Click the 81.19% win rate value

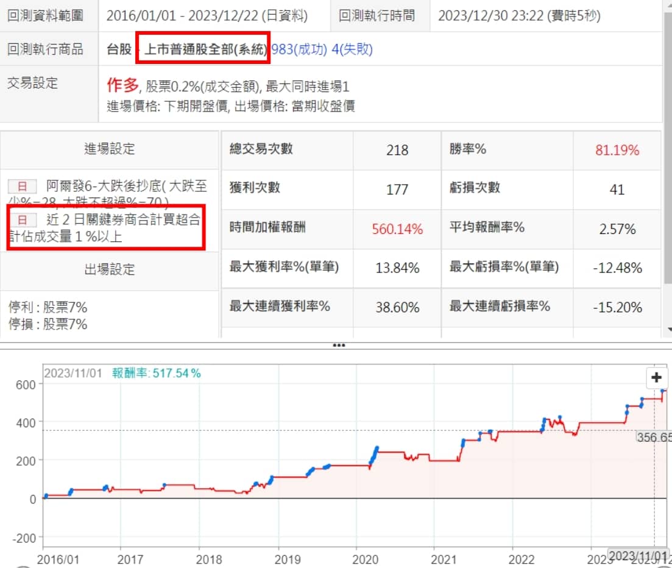(x=617, y=150)
